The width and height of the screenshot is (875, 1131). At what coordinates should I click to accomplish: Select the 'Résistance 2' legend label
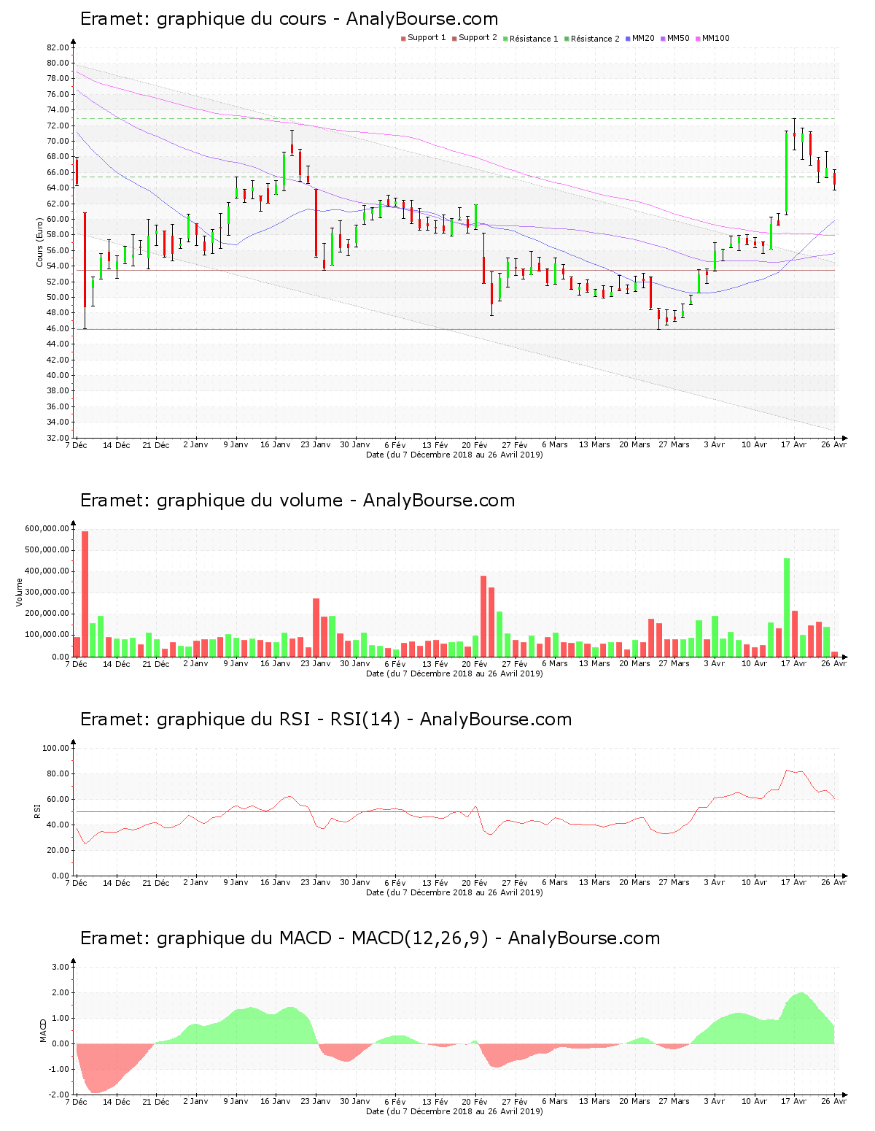[x=595, y=39]
